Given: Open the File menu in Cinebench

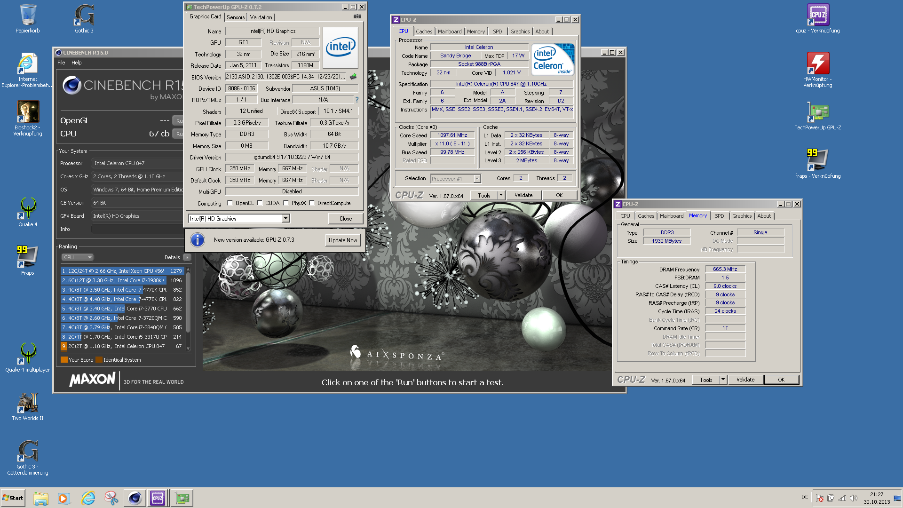Looking at the screenshot, I should click(x=61, y=63).
